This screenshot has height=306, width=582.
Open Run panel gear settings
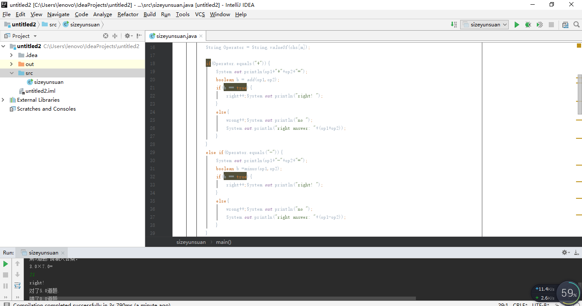pyautogui.click(x=566, y=252)
